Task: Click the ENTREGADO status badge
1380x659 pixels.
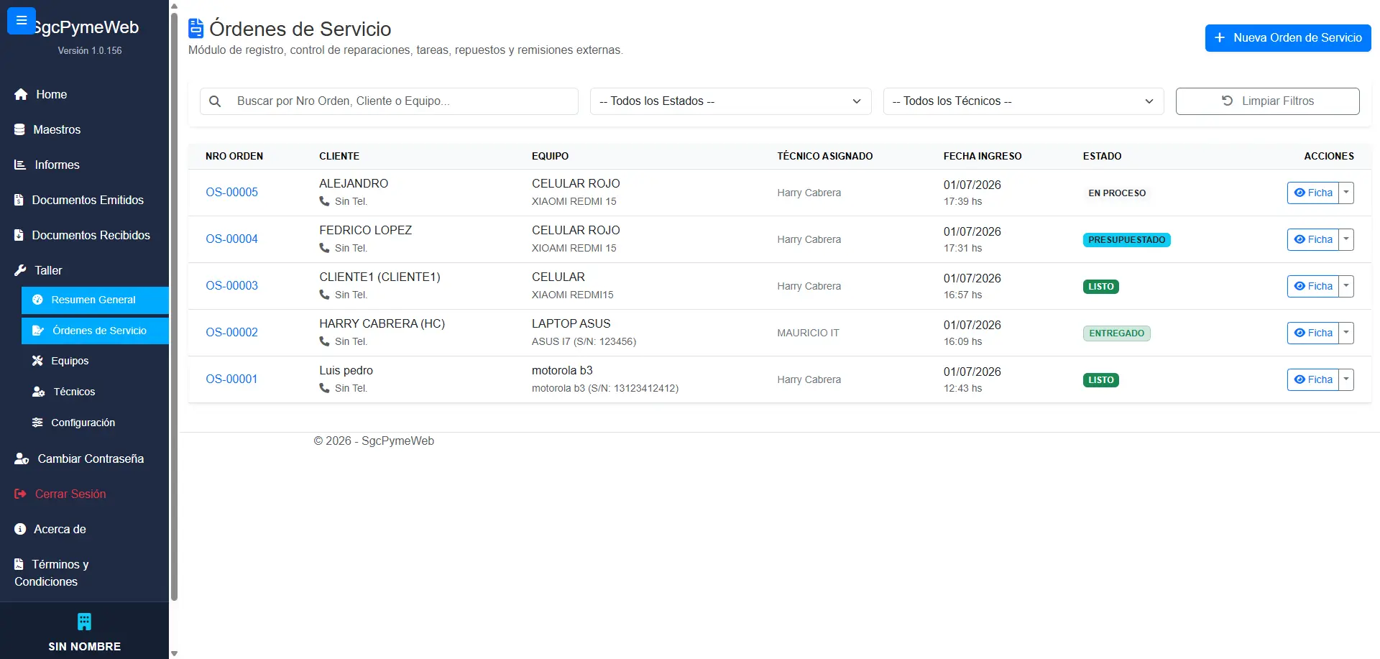Action: [x=1116, y=333]
